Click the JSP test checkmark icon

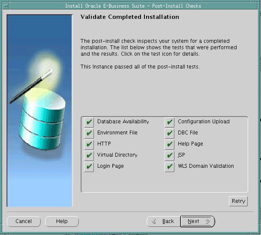170,155
